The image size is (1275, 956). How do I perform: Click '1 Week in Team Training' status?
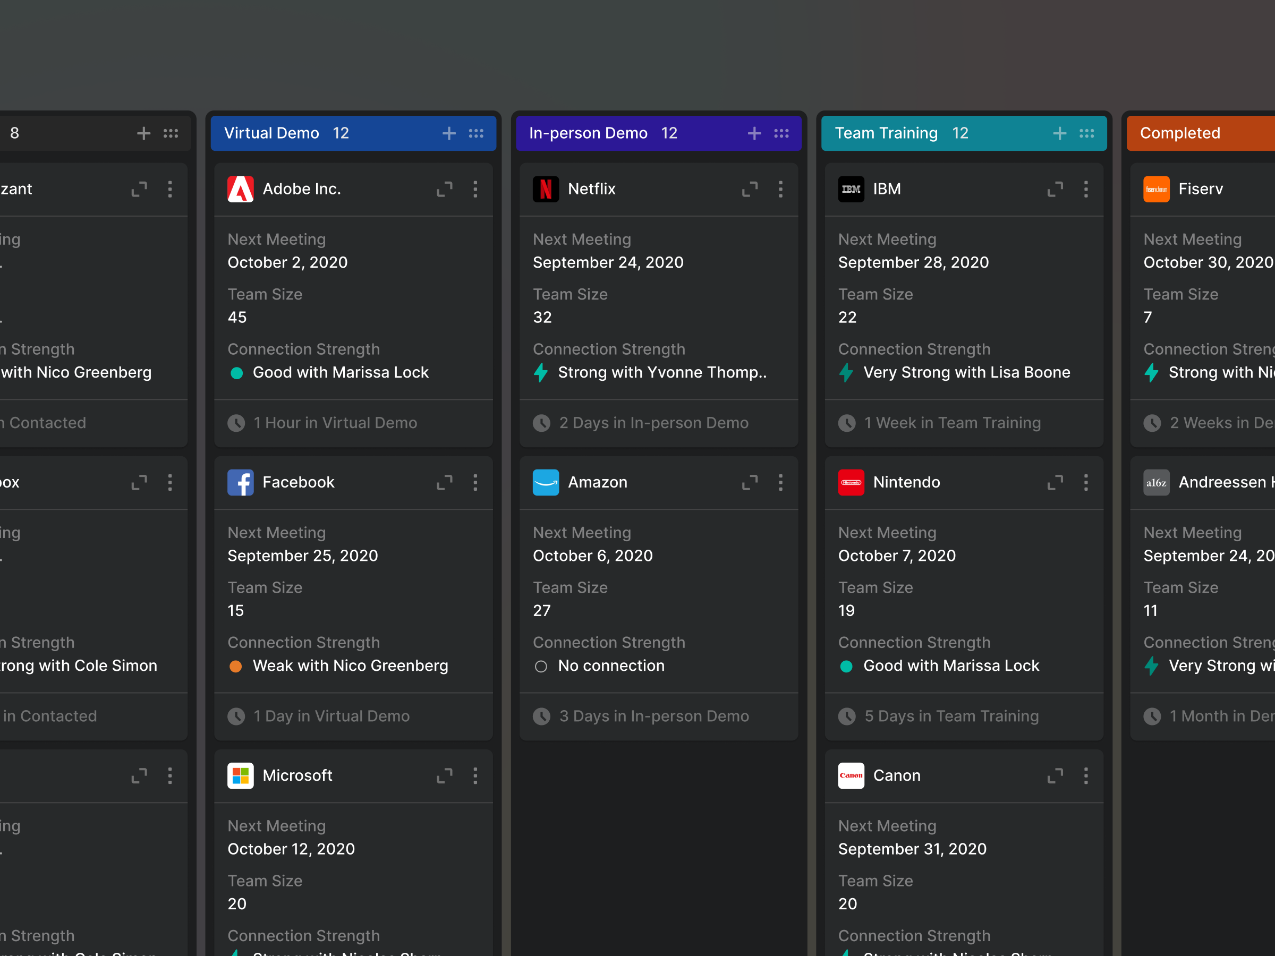(x=953, y=423)
